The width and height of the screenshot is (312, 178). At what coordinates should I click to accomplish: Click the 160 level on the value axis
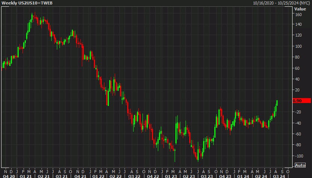pos(299,15)
